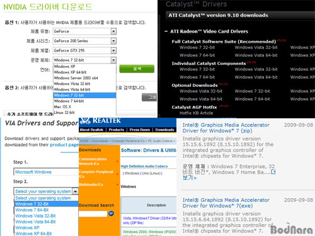Expand the GeForce GTX 295 product dropdown
Screen dimensions: 315x236
click(113, 50)
